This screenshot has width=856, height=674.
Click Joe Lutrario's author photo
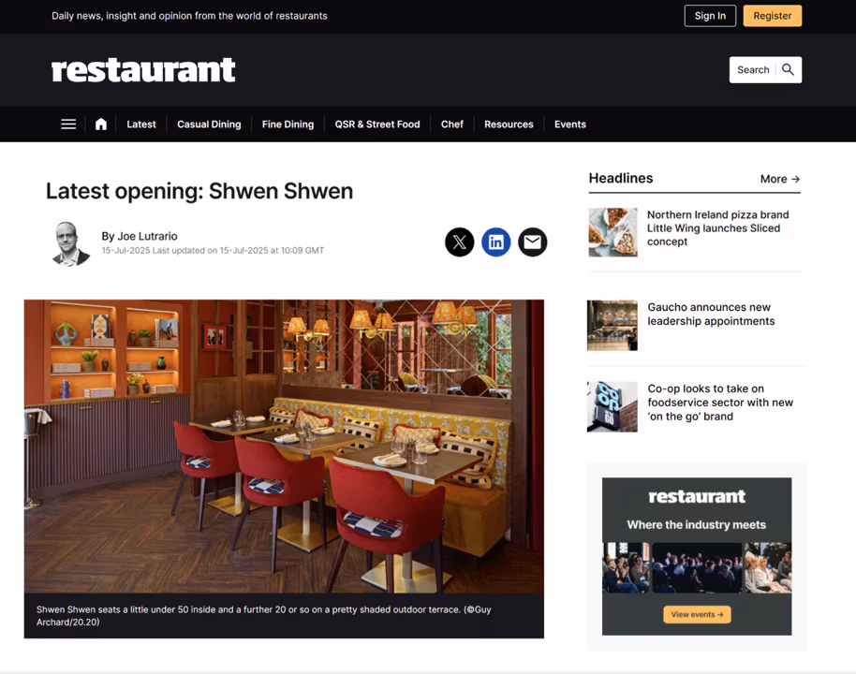point(71,243)
